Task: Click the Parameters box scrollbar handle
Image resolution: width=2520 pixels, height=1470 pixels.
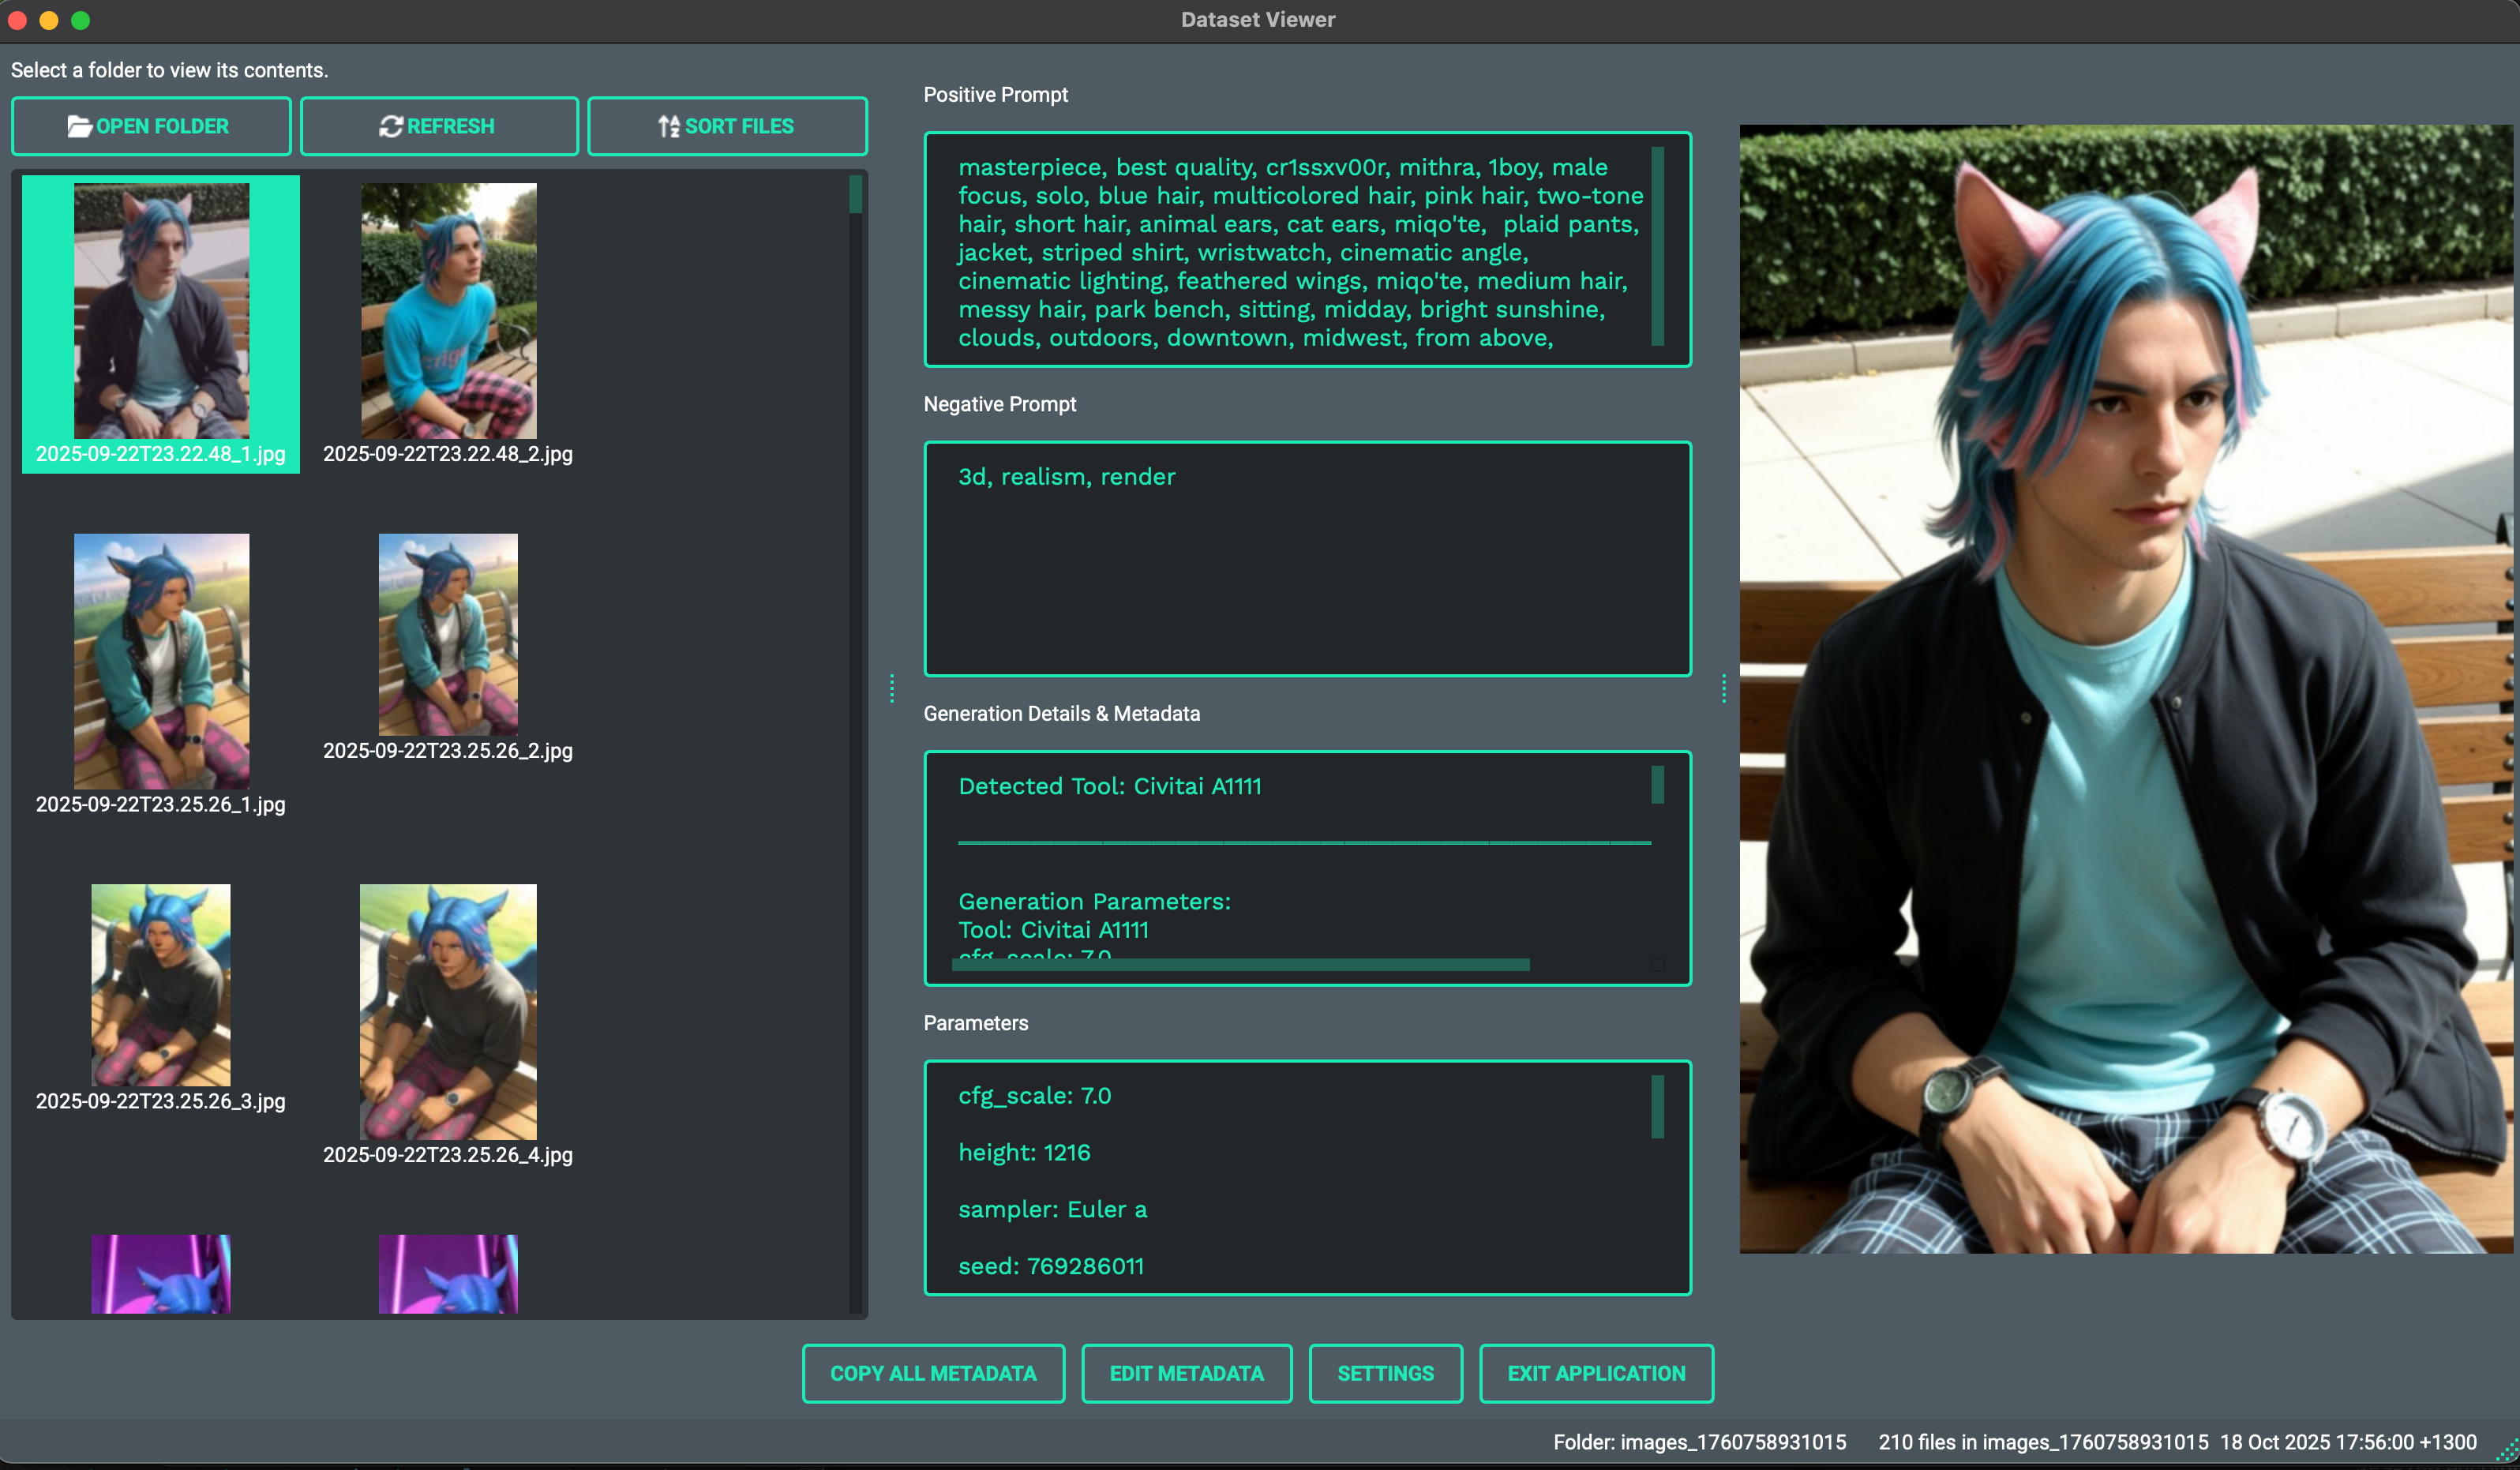Action: pos(1657,1106)
